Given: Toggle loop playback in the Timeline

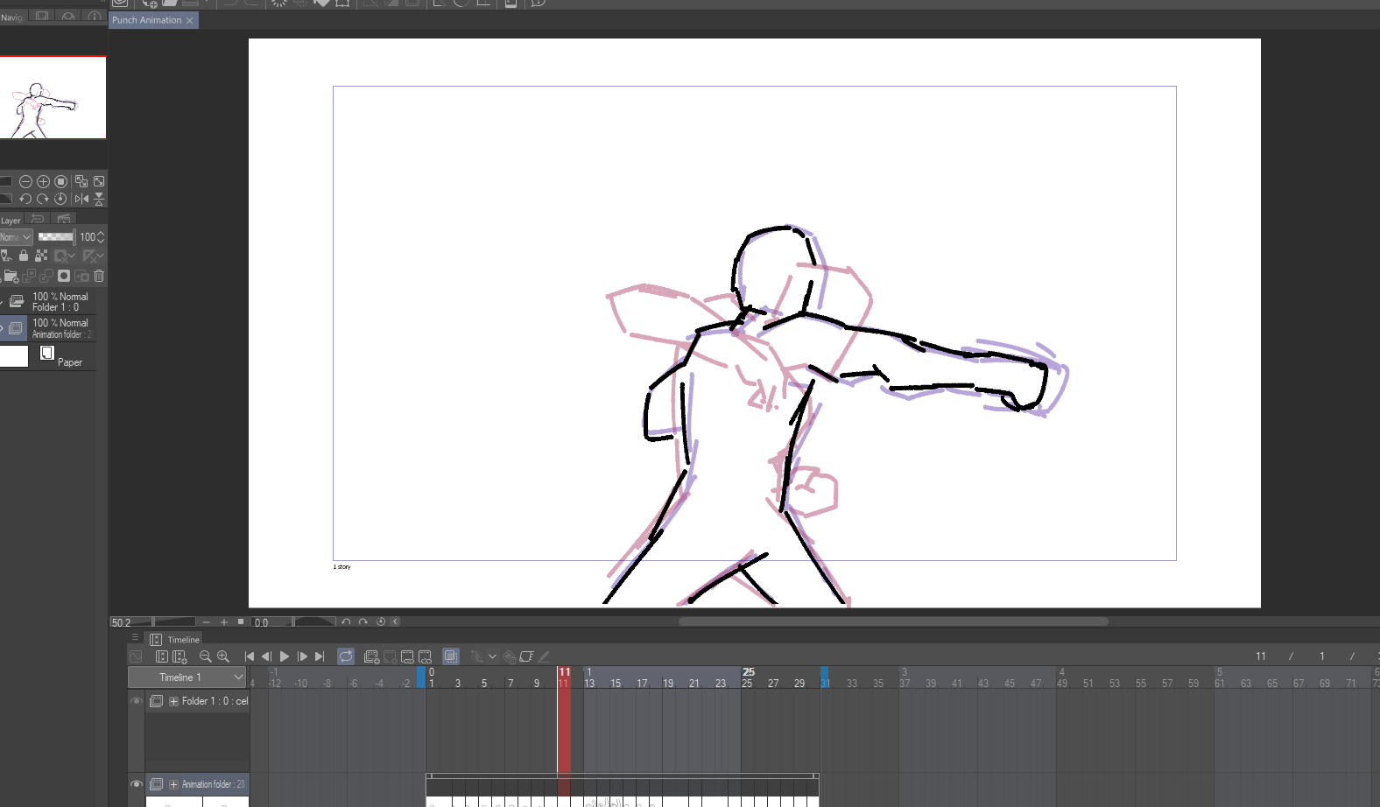Looking at the screenshot, I should (x=346, y=656).
